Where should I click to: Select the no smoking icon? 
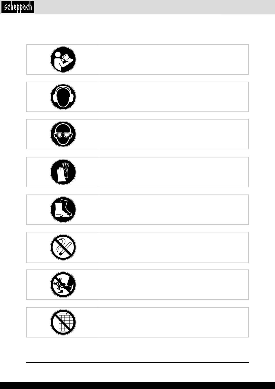click(x=63, y=247)
